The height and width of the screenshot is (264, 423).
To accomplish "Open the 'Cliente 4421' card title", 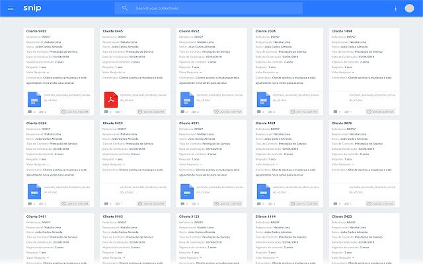I will 266,123.
